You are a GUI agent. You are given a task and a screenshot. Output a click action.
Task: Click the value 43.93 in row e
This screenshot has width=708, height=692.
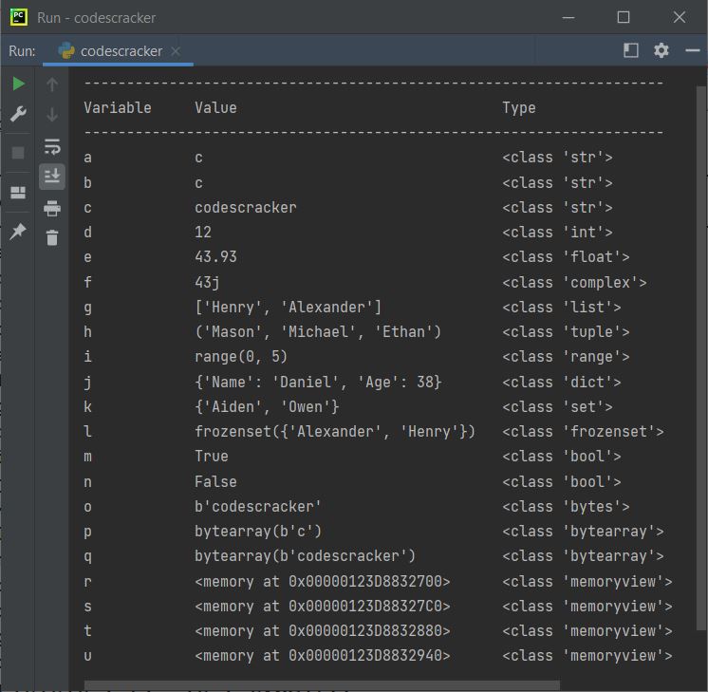point(215,257)
